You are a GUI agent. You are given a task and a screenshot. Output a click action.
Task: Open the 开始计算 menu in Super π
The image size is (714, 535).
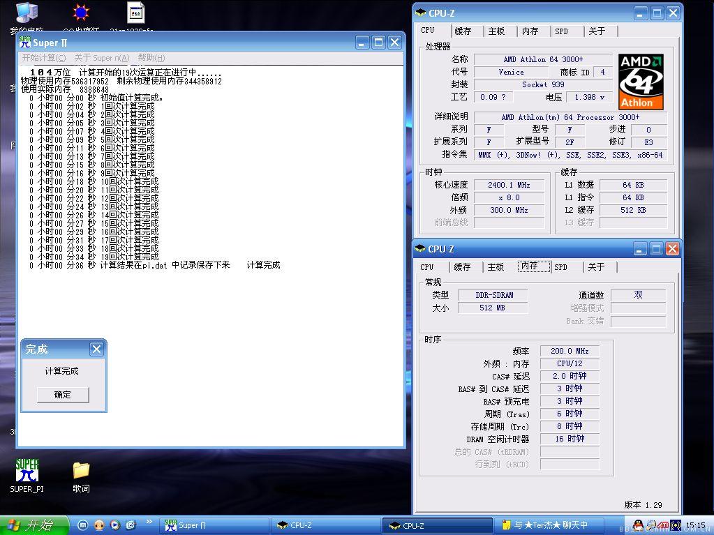[x=44, y=58]
